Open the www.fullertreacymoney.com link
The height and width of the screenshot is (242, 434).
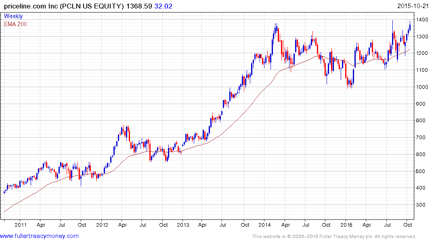(x=39, y=236)
